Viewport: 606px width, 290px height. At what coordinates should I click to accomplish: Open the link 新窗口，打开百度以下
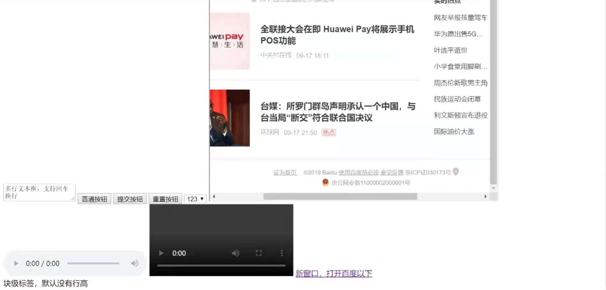pyautogui.click(x=334, y=274)
